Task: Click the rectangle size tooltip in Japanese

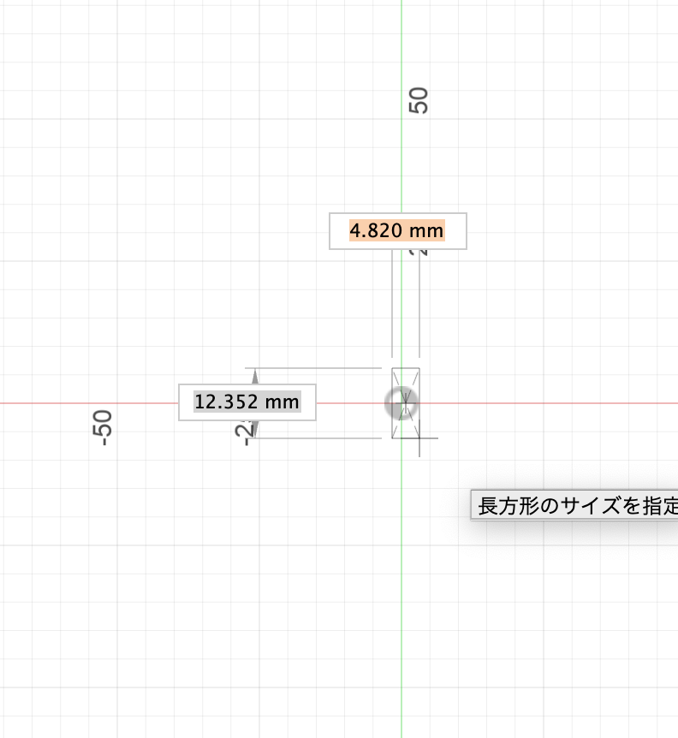Action: tap(574, 505)
